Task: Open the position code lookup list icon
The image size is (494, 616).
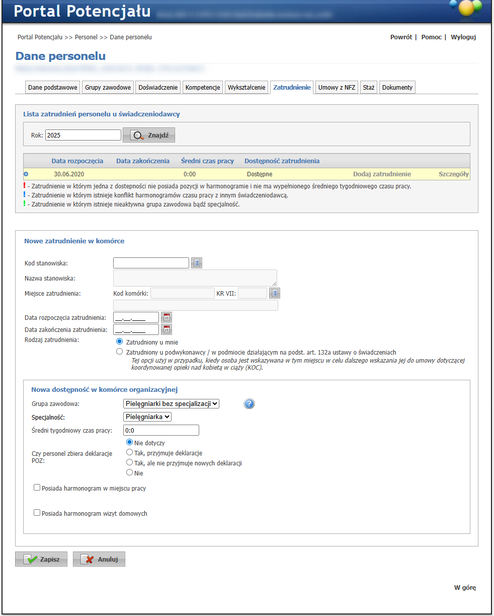Action: (x=197, y=262)
